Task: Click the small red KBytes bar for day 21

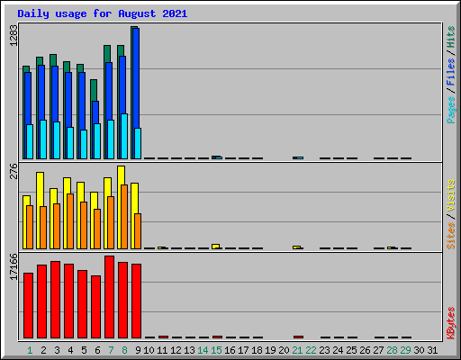Action: 298,337
